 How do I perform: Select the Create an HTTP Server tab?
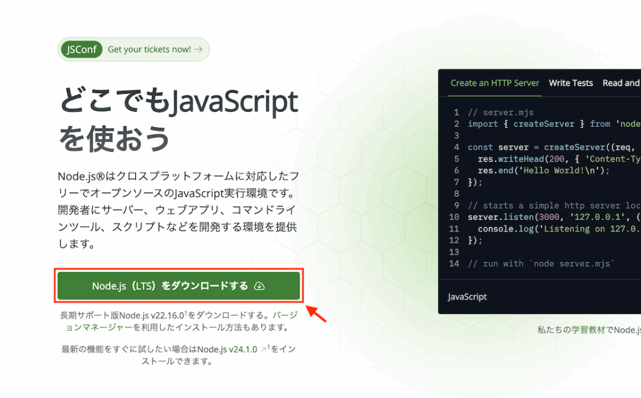pos(495,83)
